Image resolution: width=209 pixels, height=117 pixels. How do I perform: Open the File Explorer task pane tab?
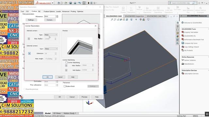[178, 30]
